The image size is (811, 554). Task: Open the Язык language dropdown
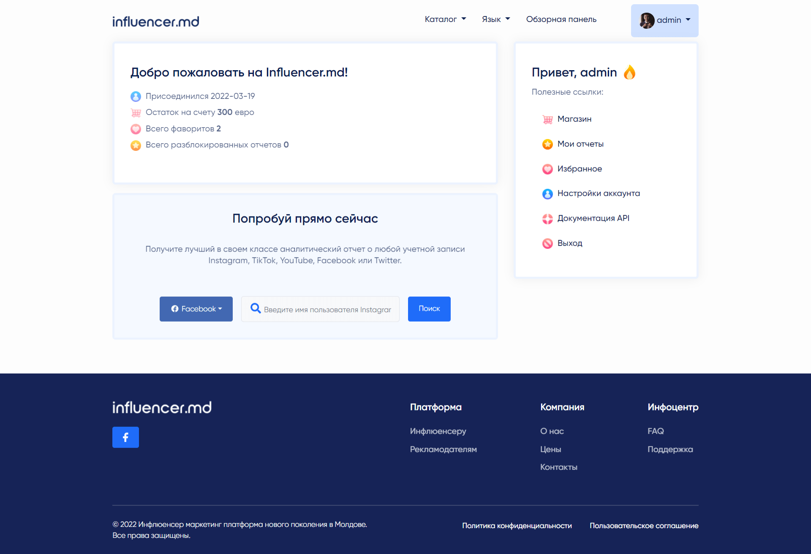pos(496,19)
